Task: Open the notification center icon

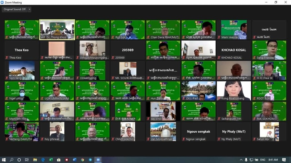Action: [284, 160]
